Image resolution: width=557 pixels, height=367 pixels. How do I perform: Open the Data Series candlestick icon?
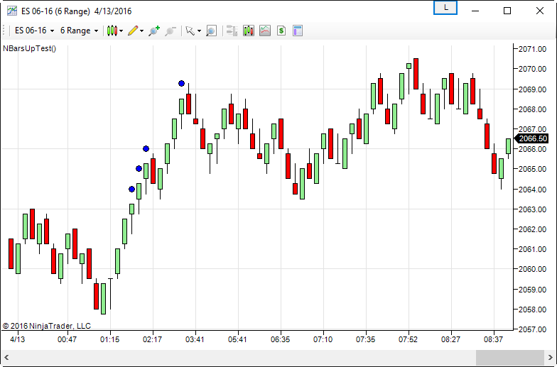coord(249,31)
